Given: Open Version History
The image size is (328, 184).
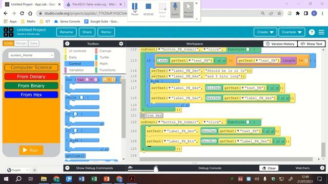Looking at the screenshot, I should 280,44.
